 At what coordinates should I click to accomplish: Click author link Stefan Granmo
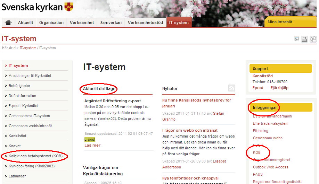(193, 116)
